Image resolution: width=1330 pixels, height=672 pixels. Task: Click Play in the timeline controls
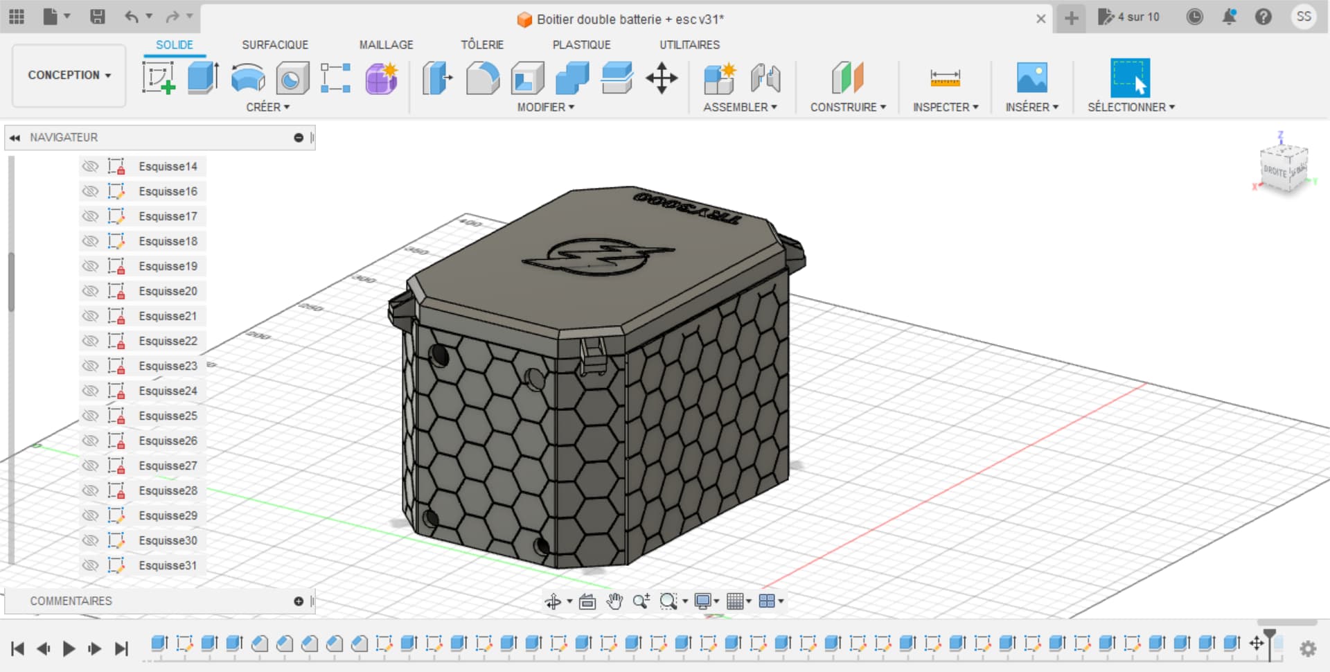[69, 648]
